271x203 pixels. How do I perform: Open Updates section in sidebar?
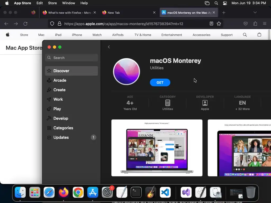pyautogui.click(x=71, y=137)
